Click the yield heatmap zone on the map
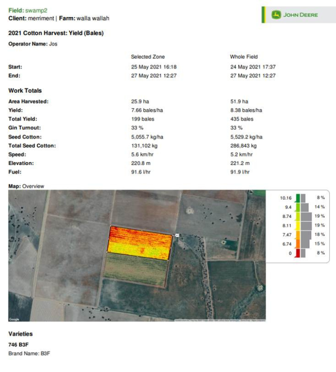Image resolution: width=336 pixels, height=372 pixels. coord(140,242)
